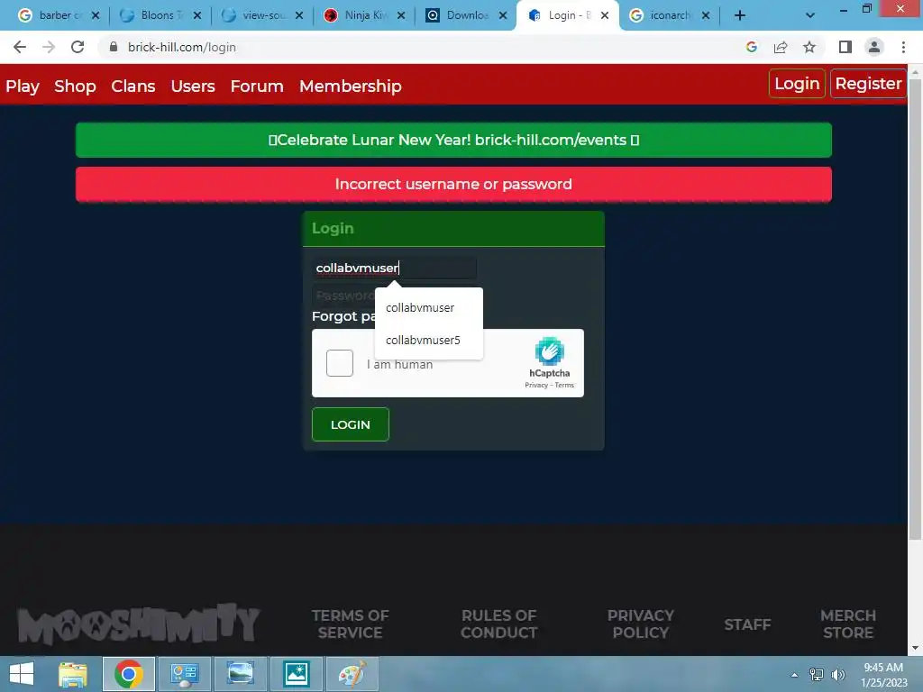Open the Photos app taskbar icon
This screenshot has height=692, width=923.
(x=296, y=674)
